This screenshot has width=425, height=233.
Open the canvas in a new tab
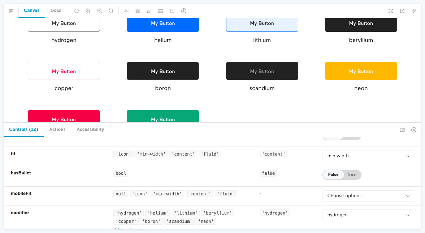[402, 11]
